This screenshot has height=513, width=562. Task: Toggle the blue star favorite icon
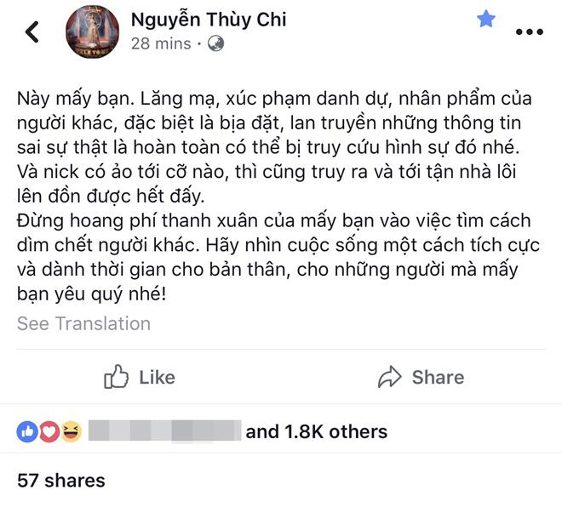tap(485, 19)
